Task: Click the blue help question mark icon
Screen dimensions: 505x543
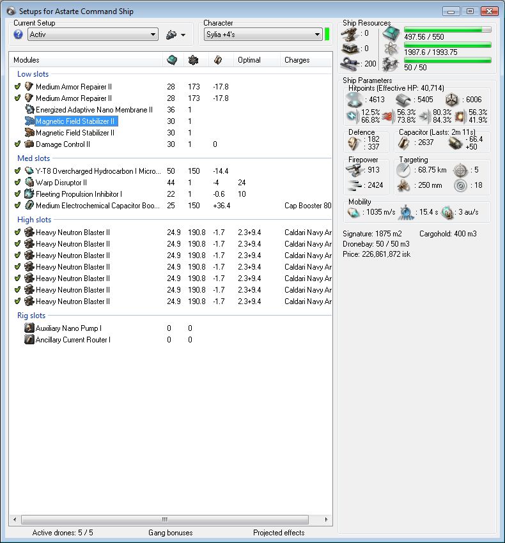Action: pyautogui.click(x=18, y=34)
